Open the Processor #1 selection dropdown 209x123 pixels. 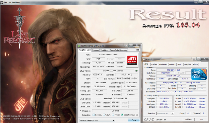(x=165, y=114)
